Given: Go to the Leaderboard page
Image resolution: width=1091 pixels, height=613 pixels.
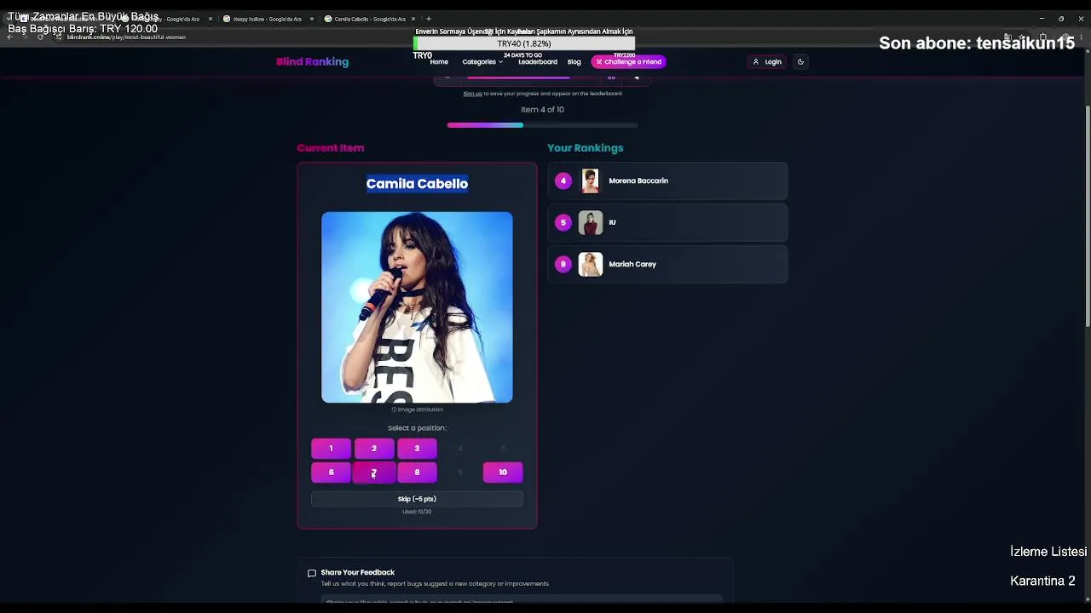Looking at the screenshot, I should [538, 61].
